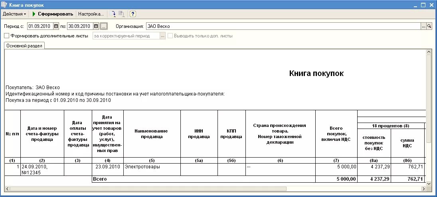Click the Дата и номер счета-фактуры продавца header
This screenshot has height=197, width=437.
[42, 134]
